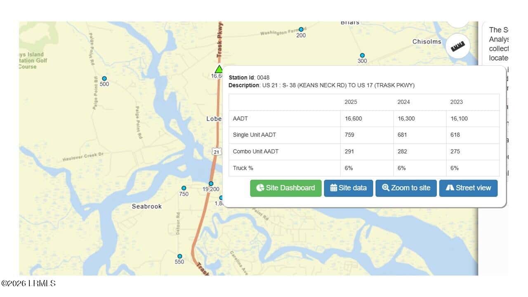Screen dimensions: 528x297
Task: Click the station dot labeled 500
Action: (x=104, y=78)
